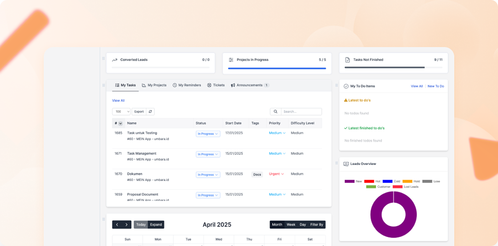Click the Tasks Not Finished clipboard icon

tap(347, 60)
